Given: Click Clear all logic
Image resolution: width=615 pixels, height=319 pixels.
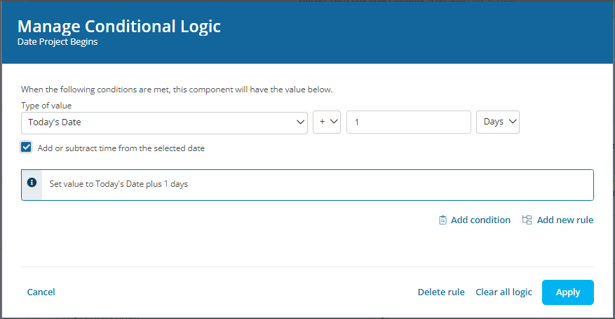Looking at the screenshot, I should 504,292.
